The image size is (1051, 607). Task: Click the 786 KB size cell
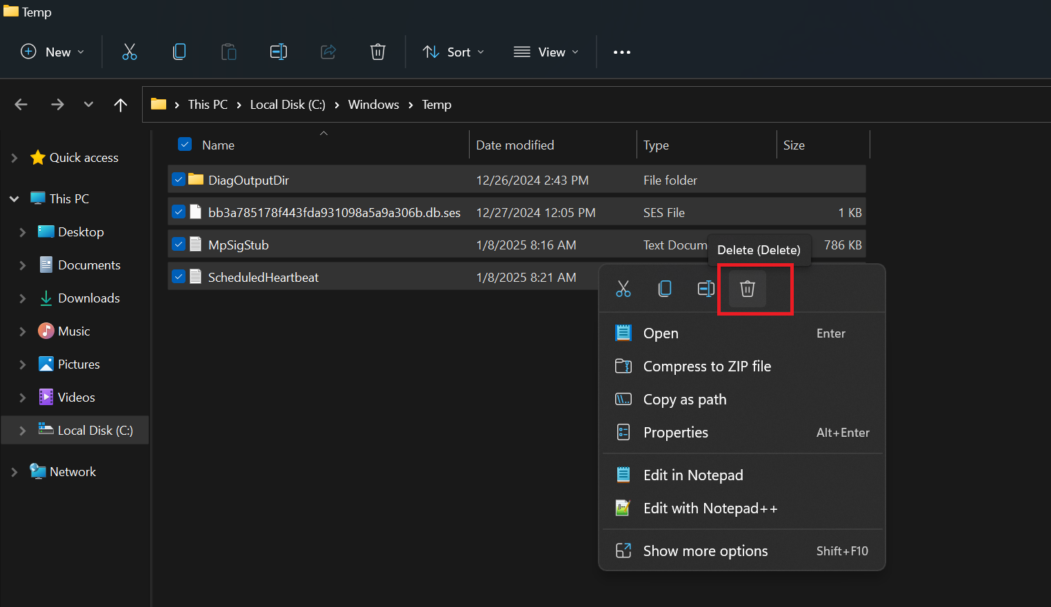[843, 245]
